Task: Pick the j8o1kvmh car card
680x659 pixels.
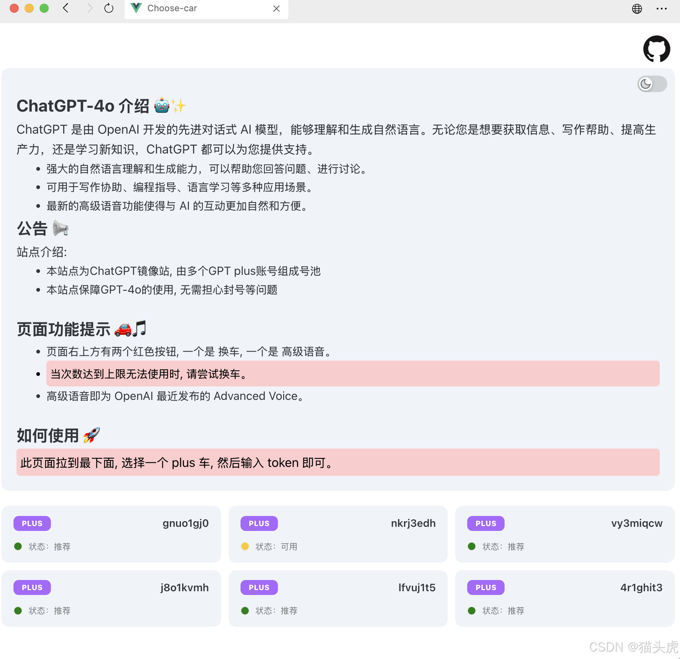Action: point(111,598)
